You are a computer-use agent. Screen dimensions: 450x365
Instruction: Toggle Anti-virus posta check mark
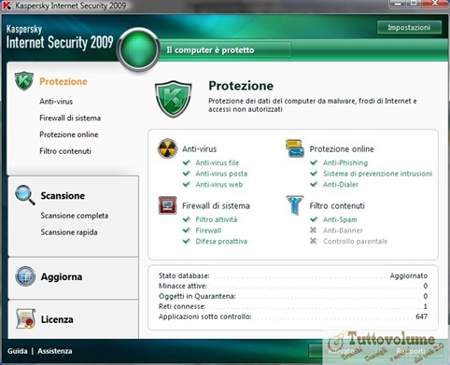tap(187, 174)
